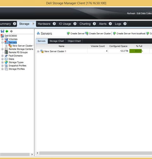
Task: Open help icon next to Logs tab
Action: coord(125,24)
